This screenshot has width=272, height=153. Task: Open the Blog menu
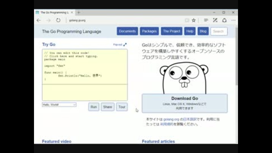pos(203,31)
